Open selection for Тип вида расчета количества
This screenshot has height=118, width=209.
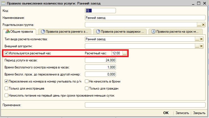coord(197,39)
